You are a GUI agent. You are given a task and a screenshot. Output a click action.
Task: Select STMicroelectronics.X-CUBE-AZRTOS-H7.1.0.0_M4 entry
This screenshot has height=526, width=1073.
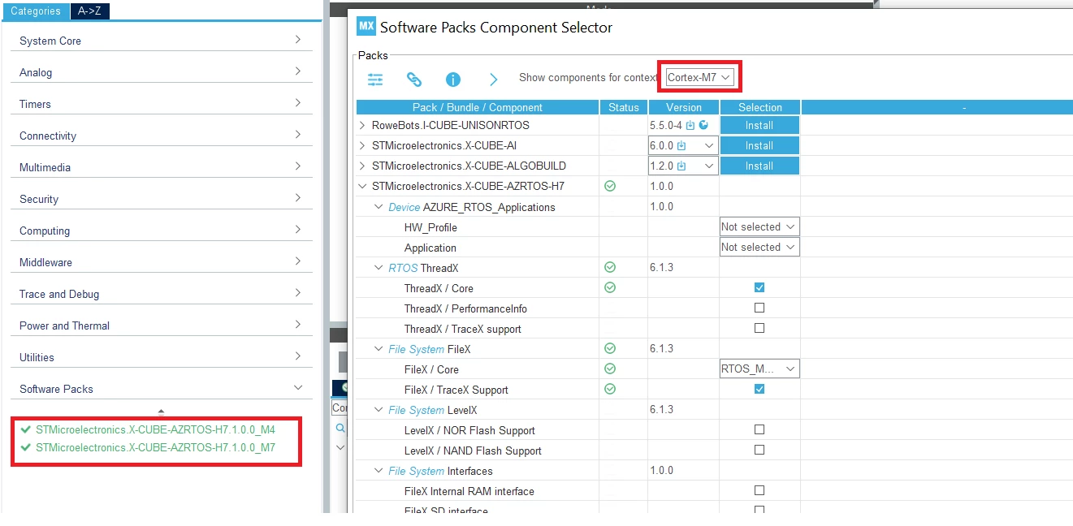pos(155,429)
